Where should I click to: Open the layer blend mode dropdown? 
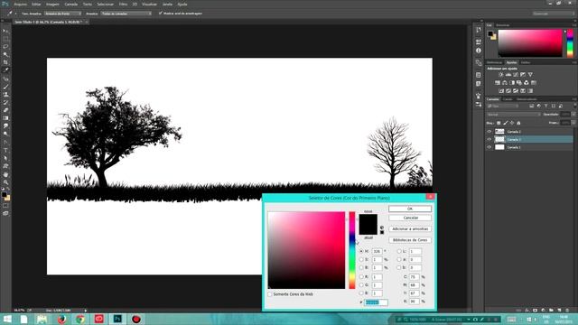(x=514, y=115)
